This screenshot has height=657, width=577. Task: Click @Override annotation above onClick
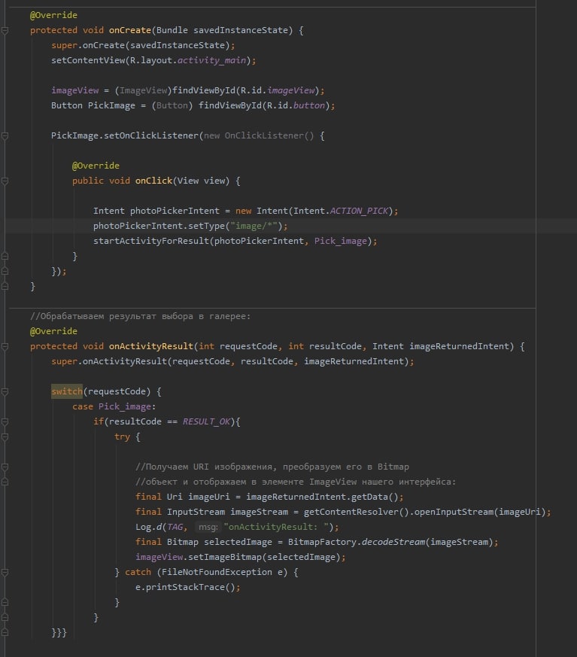(96, 166)
